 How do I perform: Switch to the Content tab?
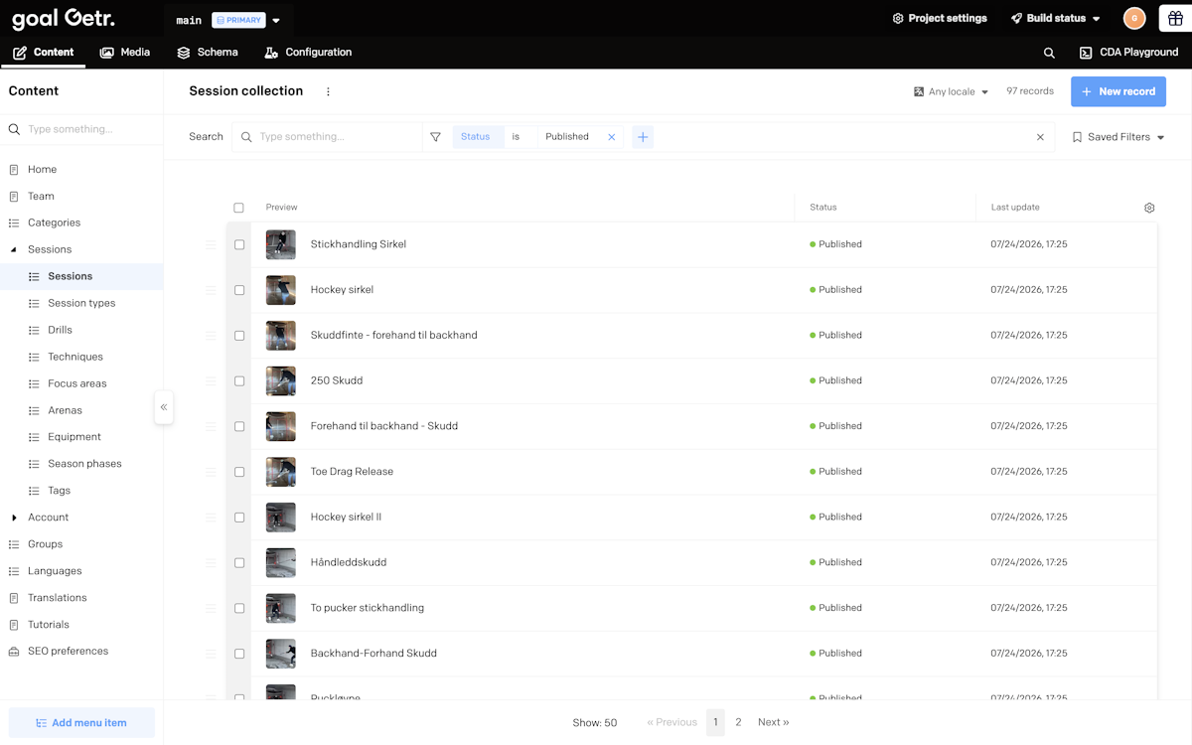[43, 53]
